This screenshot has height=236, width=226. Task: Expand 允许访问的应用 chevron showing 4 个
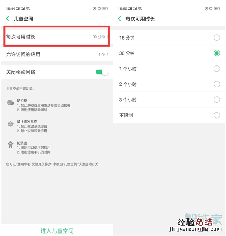pyautogui.click(x=107, y=54)
